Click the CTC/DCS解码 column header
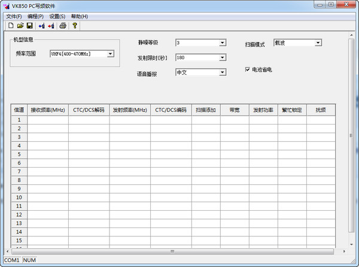The image size is (359, 267). tap(89, 110)
